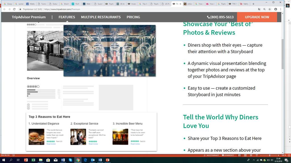Open File Explorer from the taskbar
This screenshot has width=291, height=163.
point(41,160)
